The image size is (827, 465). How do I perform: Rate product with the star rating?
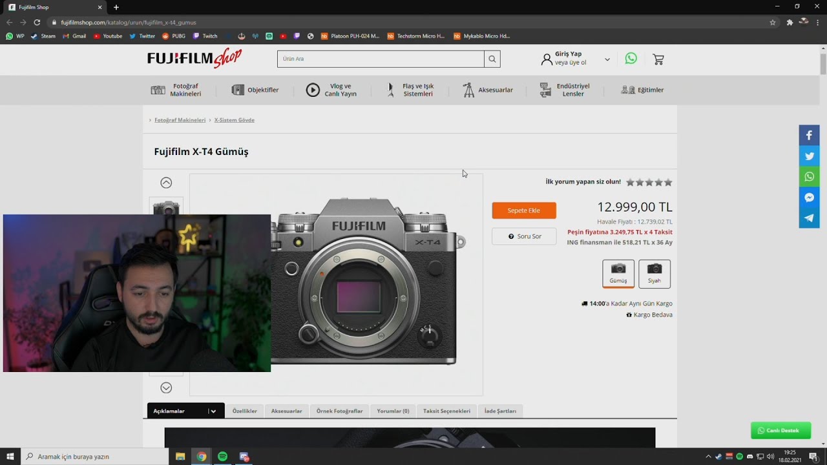coord(649,182)
